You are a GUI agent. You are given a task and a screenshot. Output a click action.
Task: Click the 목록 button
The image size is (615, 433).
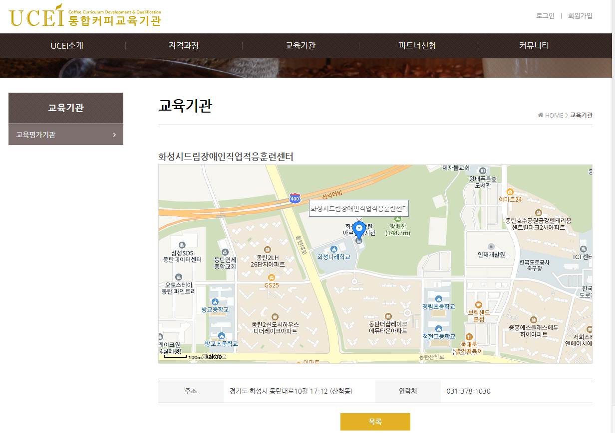coord(375,422)
